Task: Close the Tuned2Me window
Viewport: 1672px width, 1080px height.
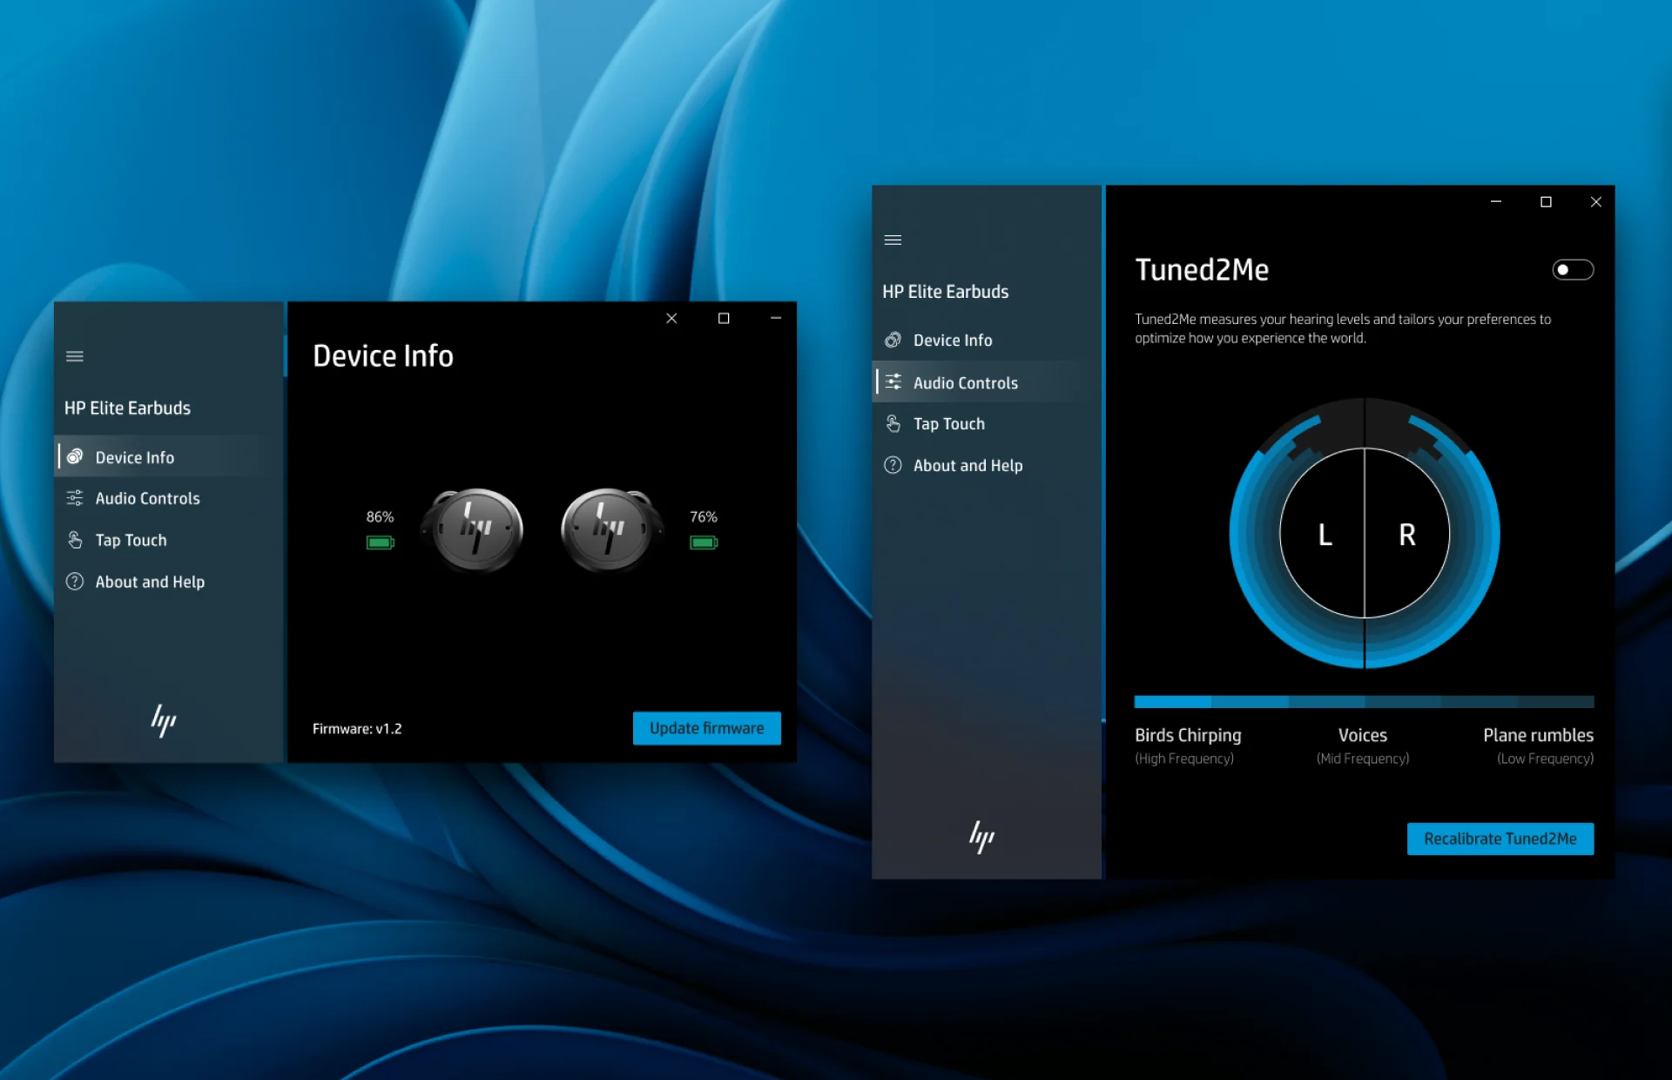Action: 1595,202
